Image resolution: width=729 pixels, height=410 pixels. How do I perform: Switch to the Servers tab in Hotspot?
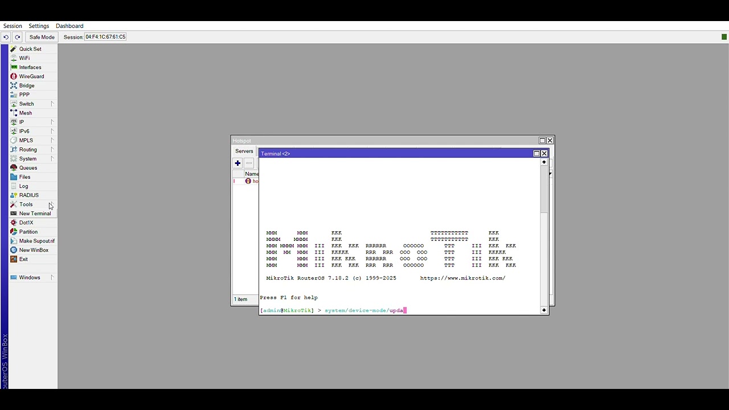[244, 151]
